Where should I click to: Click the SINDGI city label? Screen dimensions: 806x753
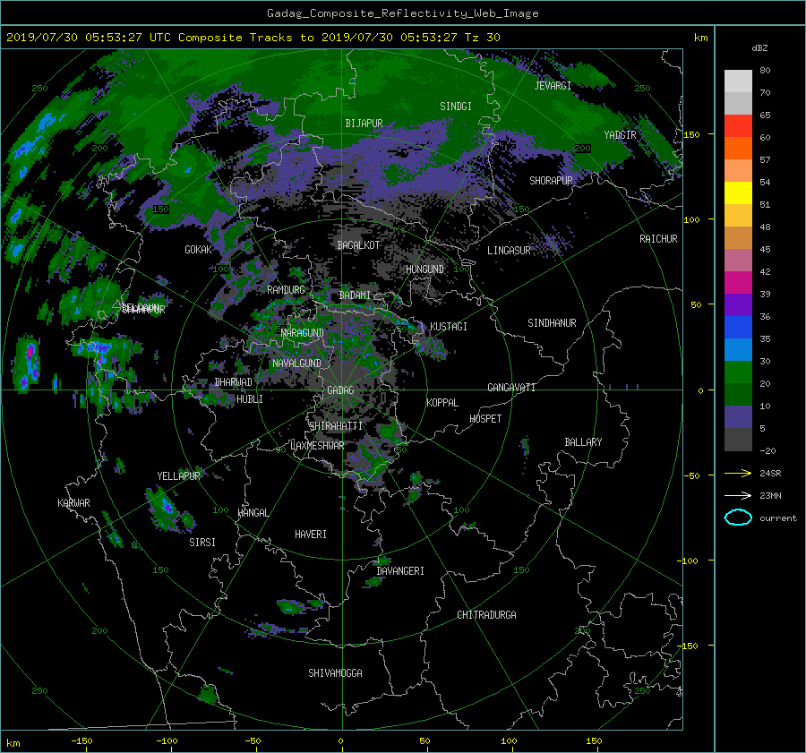click(456, 107)
